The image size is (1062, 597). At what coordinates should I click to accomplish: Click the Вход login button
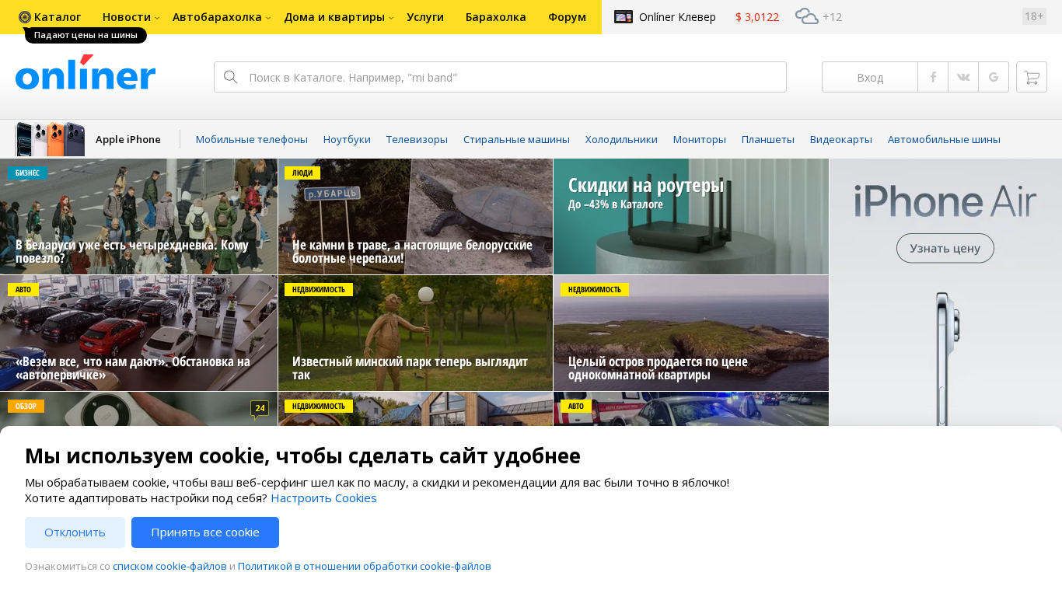click(870, 77)
